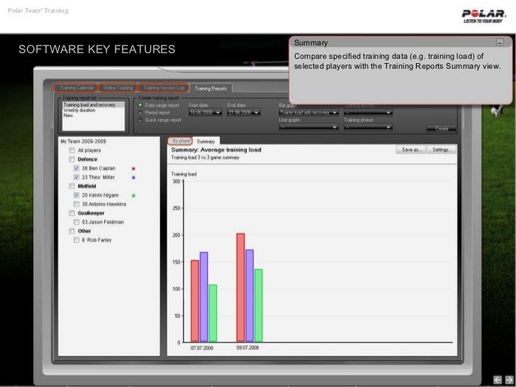Check 30 Antonio Hawkins checkbox

[x=77, y=204]
